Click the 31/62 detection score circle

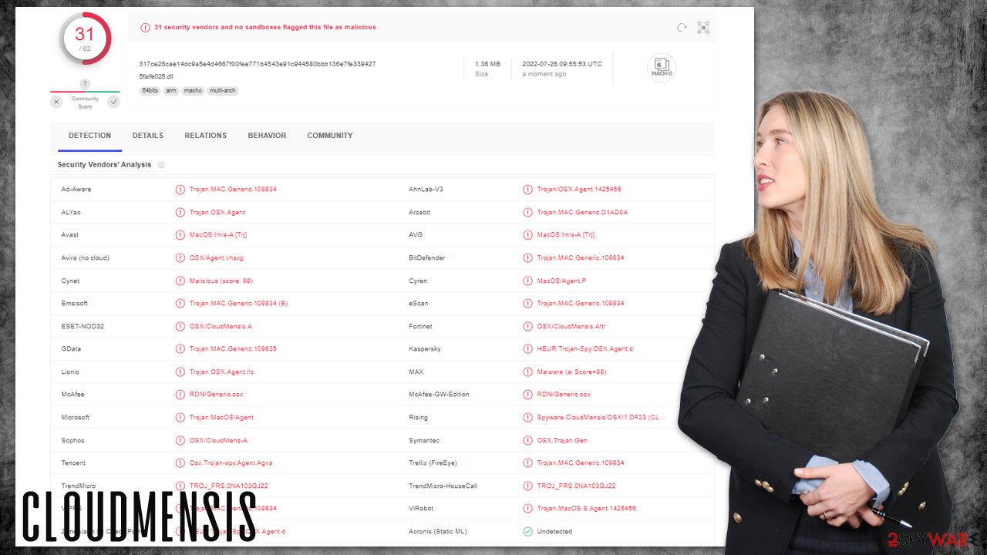click(x=85, y=39)
